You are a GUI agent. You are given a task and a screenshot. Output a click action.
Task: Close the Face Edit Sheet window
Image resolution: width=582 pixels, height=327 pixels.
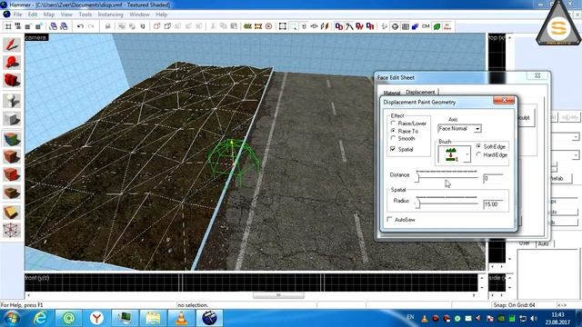click(x=537, y=75)
